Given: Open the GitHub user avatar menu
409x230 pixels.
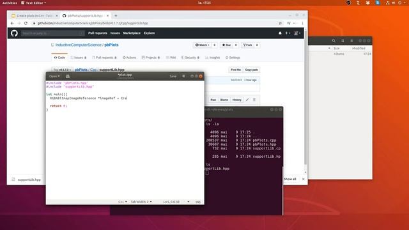Looking at the screenshot, I should [x=297, y=33].
